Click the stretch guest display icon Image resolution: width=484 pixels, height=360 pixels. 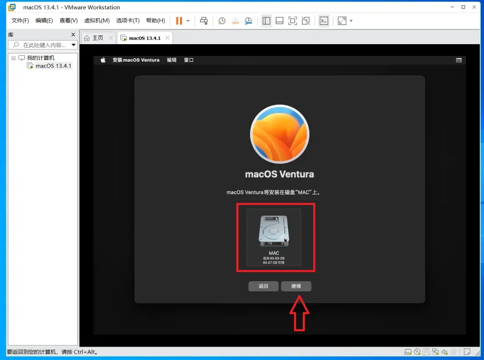coord(342,21)
